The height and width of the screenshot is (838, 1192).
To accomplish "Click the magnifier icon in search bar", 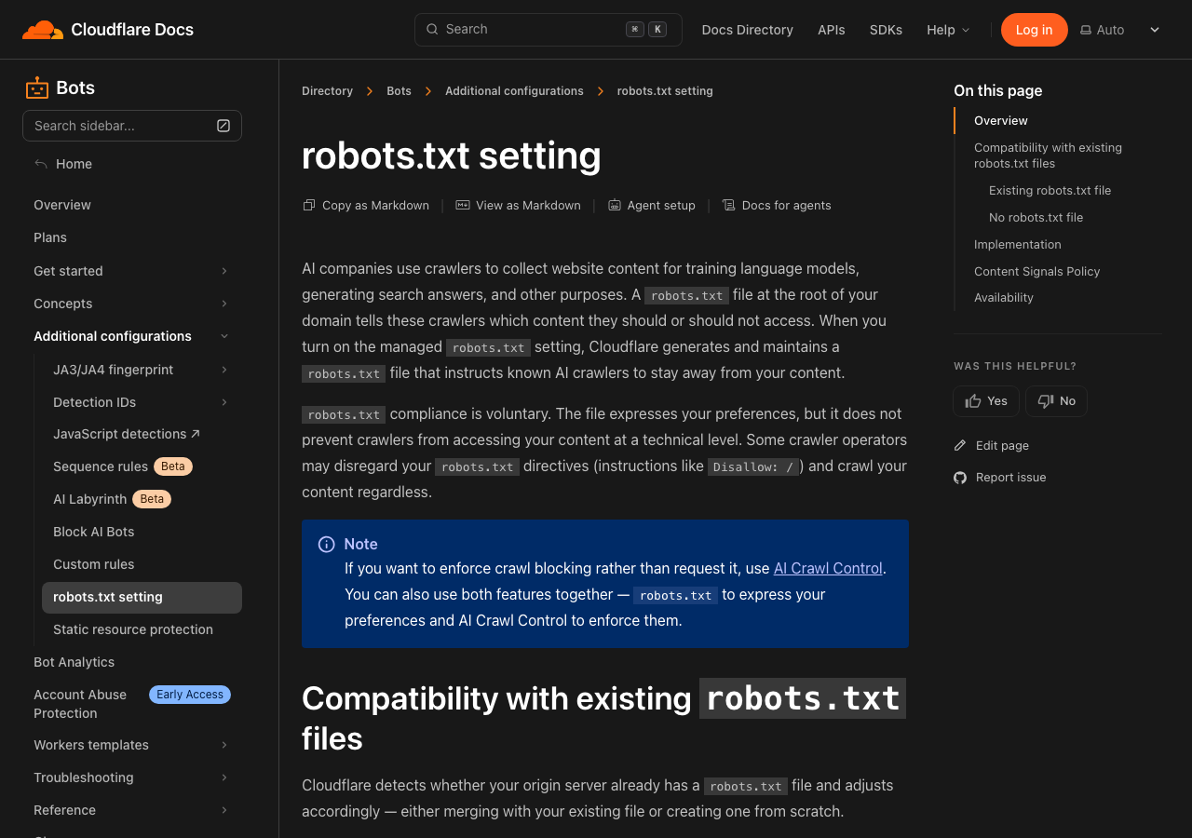I will 432,29.
